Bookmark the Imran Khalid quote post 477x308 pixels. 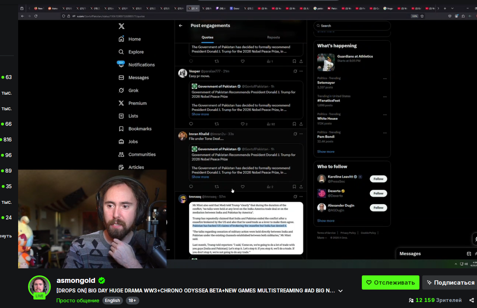[294, 187]
